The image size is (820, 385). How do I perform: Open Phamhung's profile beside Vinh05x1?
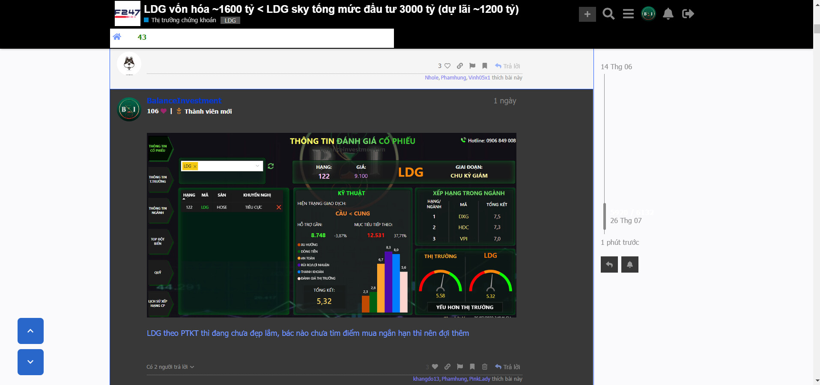pyautogui.click(x=453, y=78)
